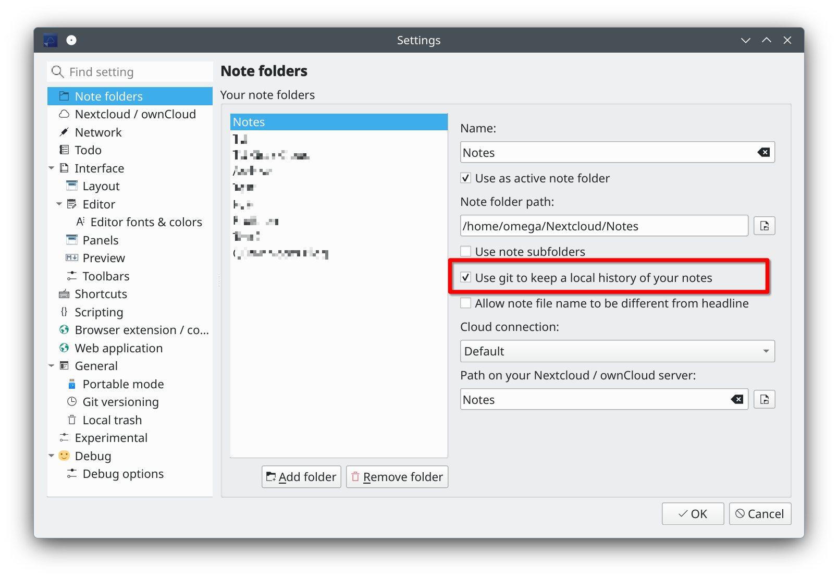Collapse the Interface settings section
The width and height of the screenshot is (838, 578).
pos(51,168)
